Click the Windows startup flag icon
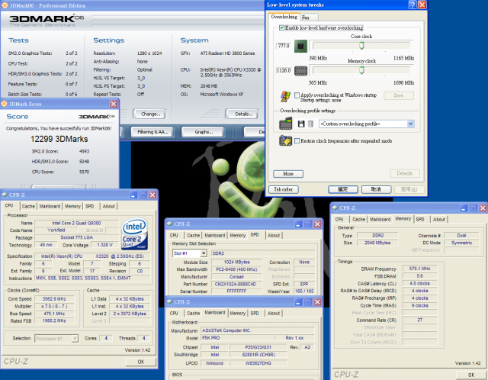This screenshot has width=488, height=380. tap(285, 97)
